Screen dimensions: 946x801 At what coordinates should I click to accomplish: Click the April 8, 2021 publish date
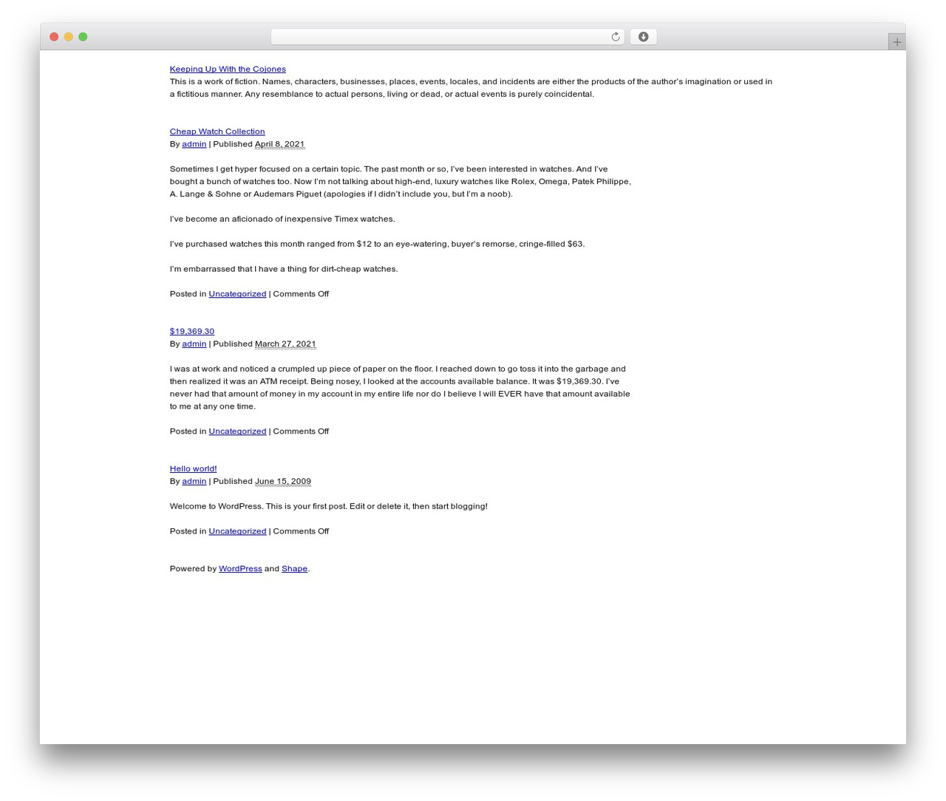click(x=279, y=144)
